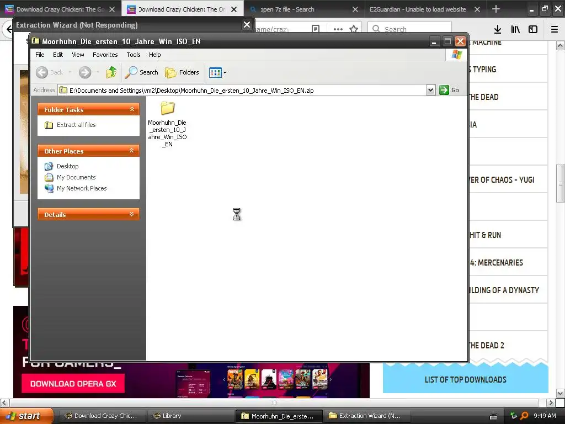Click Extract all files link
565x424 pixels.
(x=76, y=125)
